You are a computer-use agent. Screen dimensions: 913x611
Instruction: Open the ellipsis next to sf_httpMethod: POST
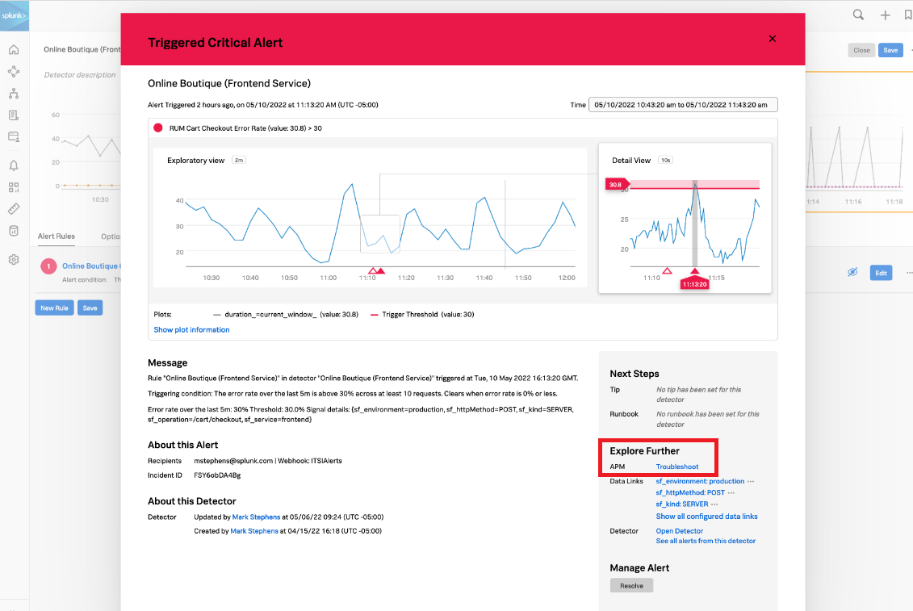(x=731, y=493)
